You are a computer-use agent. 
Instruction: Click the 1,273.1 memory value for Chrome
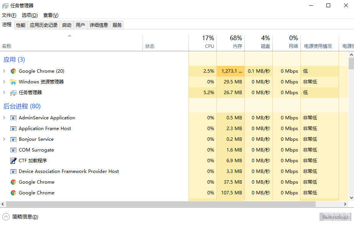tap(232, 71)
